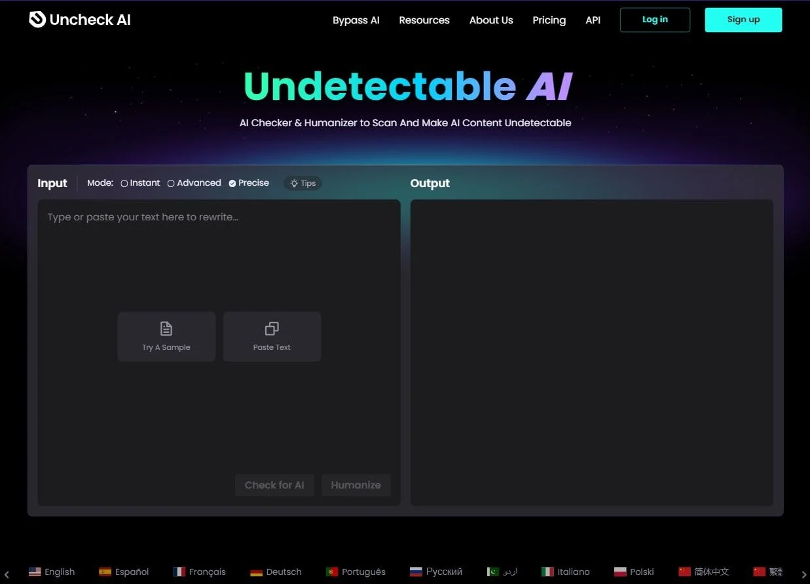Viewport: 810px width, 584px height.
Task: Click the Paste Text clipboard icon
Action: (x=272, y=328)
